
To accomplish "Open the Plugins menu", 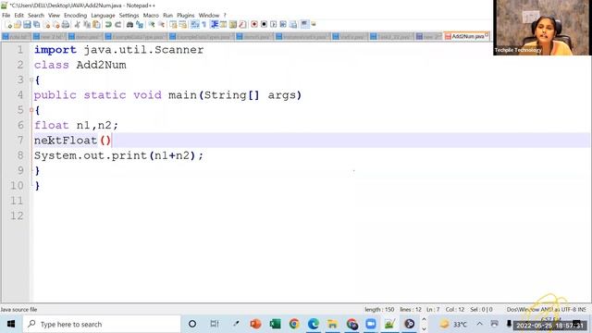I will [x=185, y=15].
